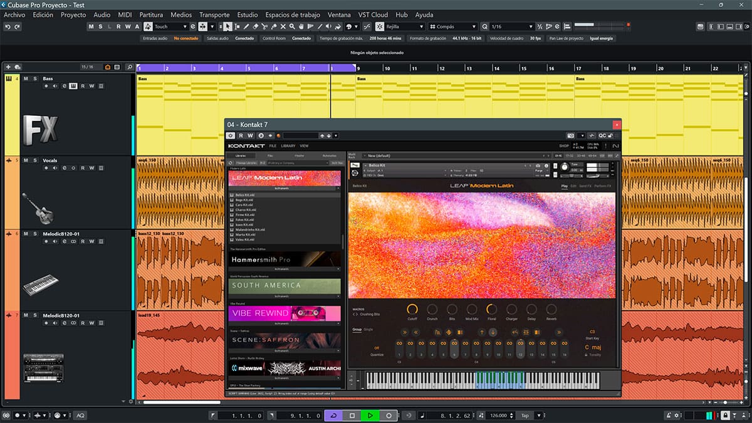The image size is (752, 423).
Task: Adjust the Cutoff macro knob
Action: pyautogui.click(x=412, y=309)
